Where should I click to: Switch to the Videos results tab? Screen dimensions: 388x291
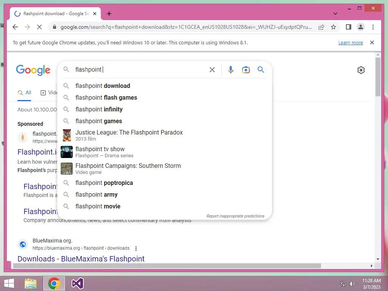[49, 93]
